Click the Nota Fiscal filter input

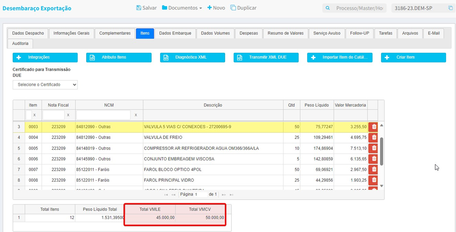click(53, 115)
